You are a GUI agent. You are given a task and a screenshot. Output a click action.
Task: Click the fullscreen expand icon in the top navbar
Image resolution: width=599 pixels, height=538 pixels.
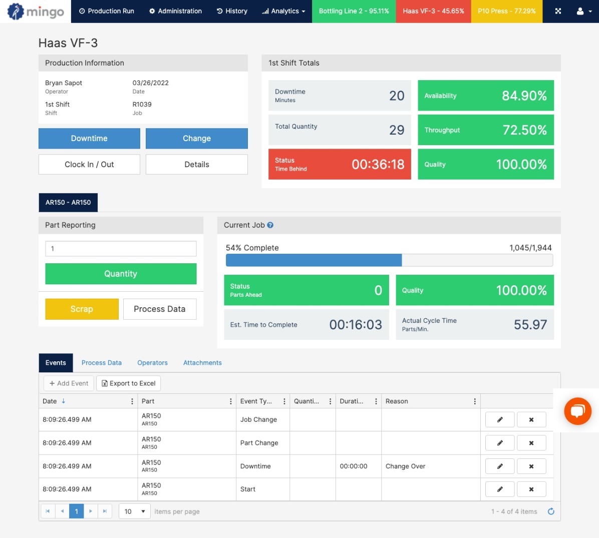[x=558, y=11]
